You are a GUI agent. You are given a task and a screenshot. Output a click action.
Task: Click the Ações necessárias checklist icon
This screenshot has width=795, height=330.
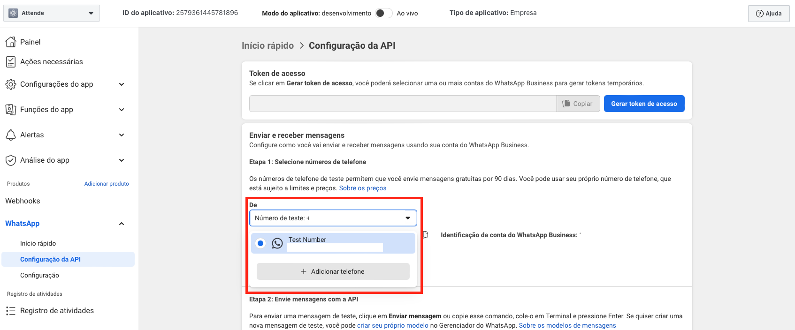click(11, 61)
